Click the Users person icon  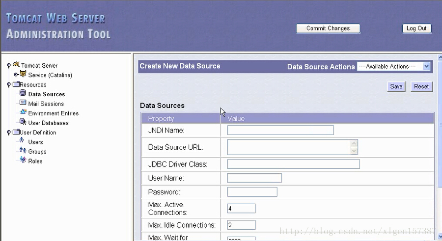tap(22, 141)
